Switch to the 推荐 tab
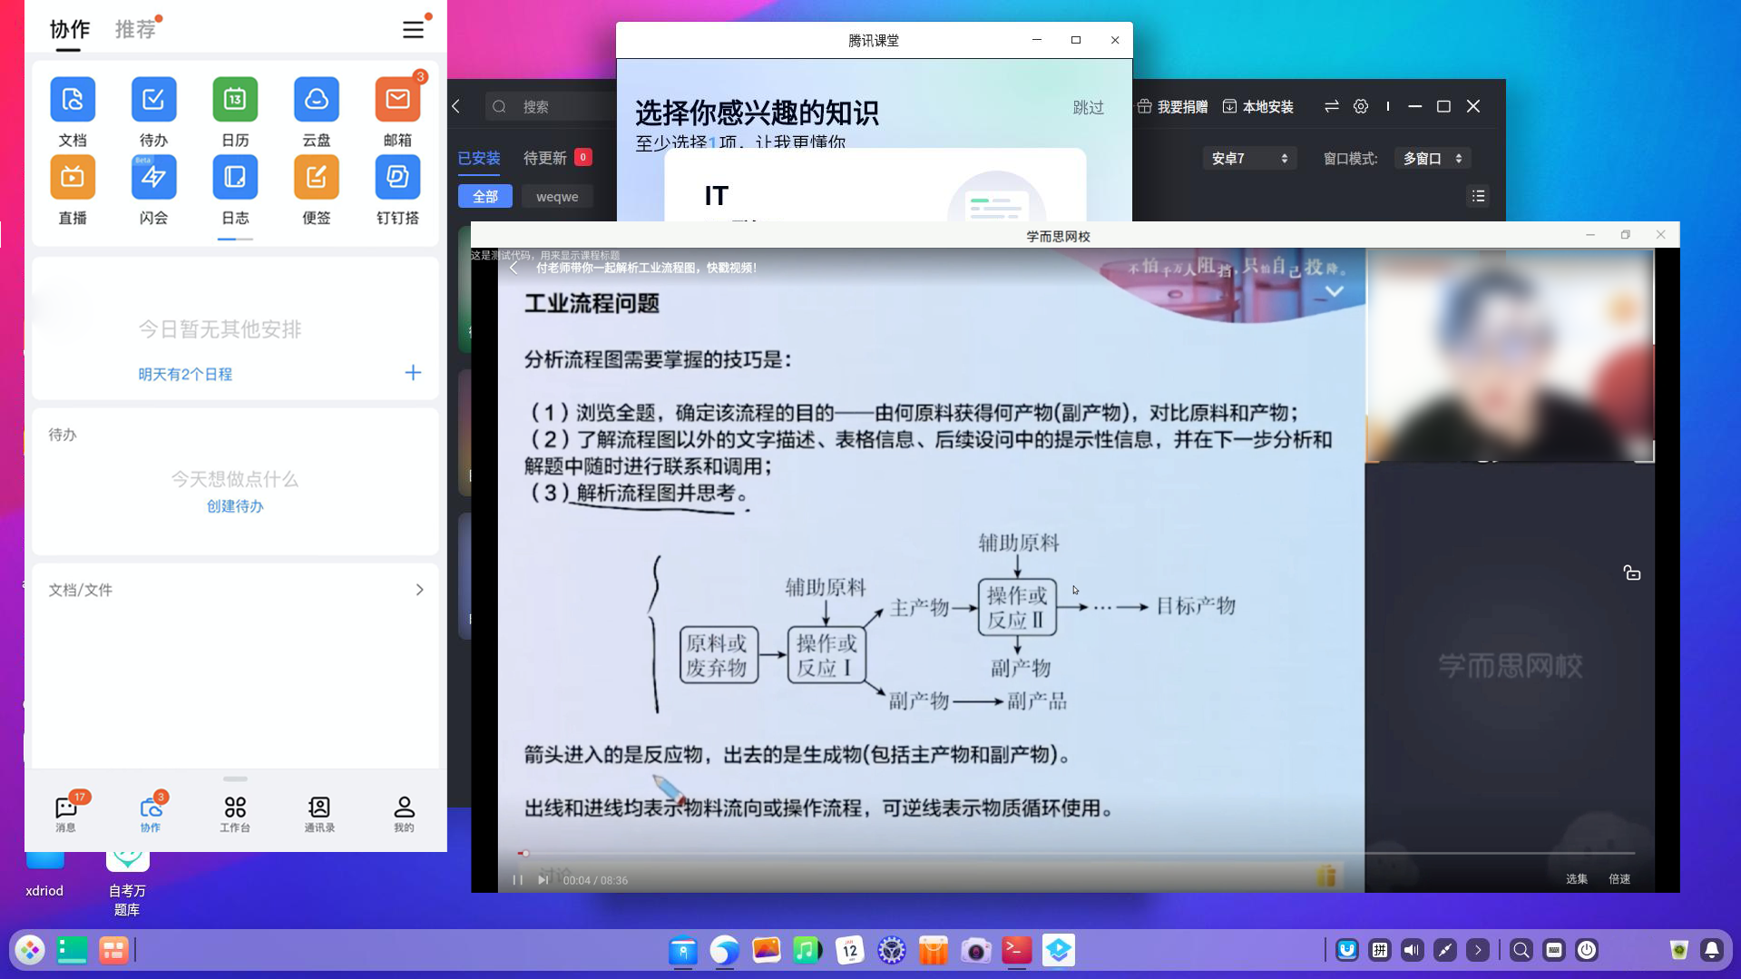1741x979 pixels. 133,28
